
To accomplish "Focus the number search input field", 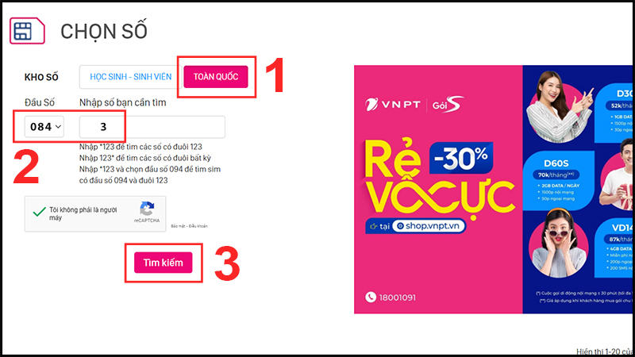I will (x=152, y=127).
